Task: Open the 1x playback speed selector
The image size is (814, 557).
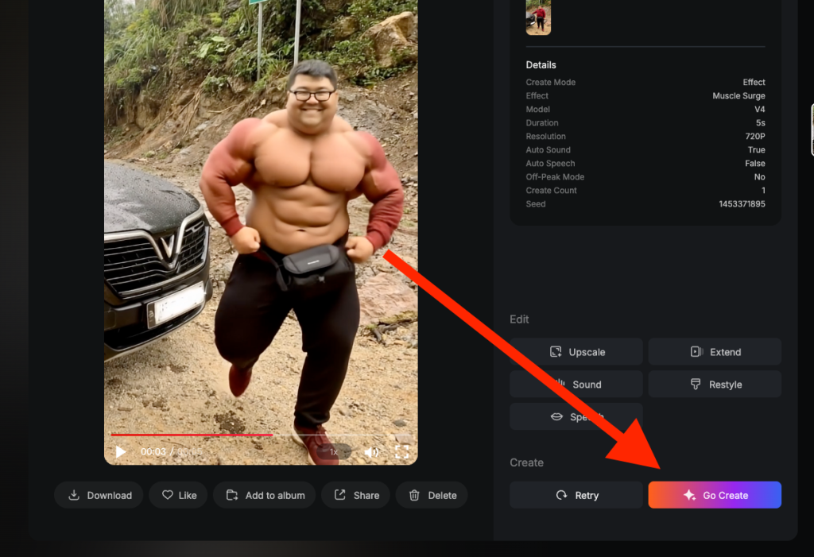Action: click(334, 452)
